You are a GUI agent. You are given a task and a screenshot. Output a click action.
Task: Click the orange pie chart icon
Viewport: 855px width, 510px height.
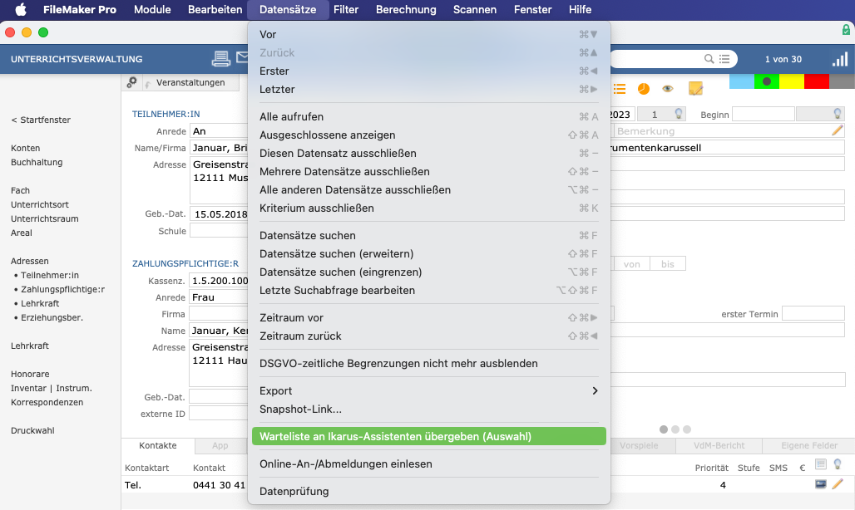click(x=644, y=89)
